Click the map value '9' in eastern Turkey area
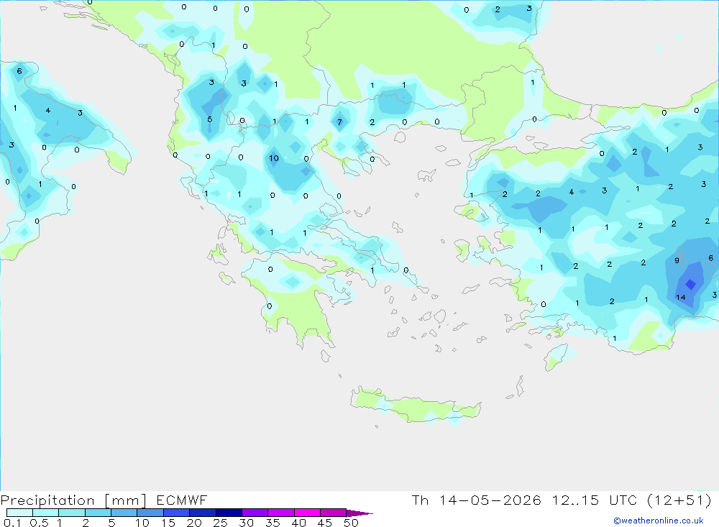 (x=677, y=260)
